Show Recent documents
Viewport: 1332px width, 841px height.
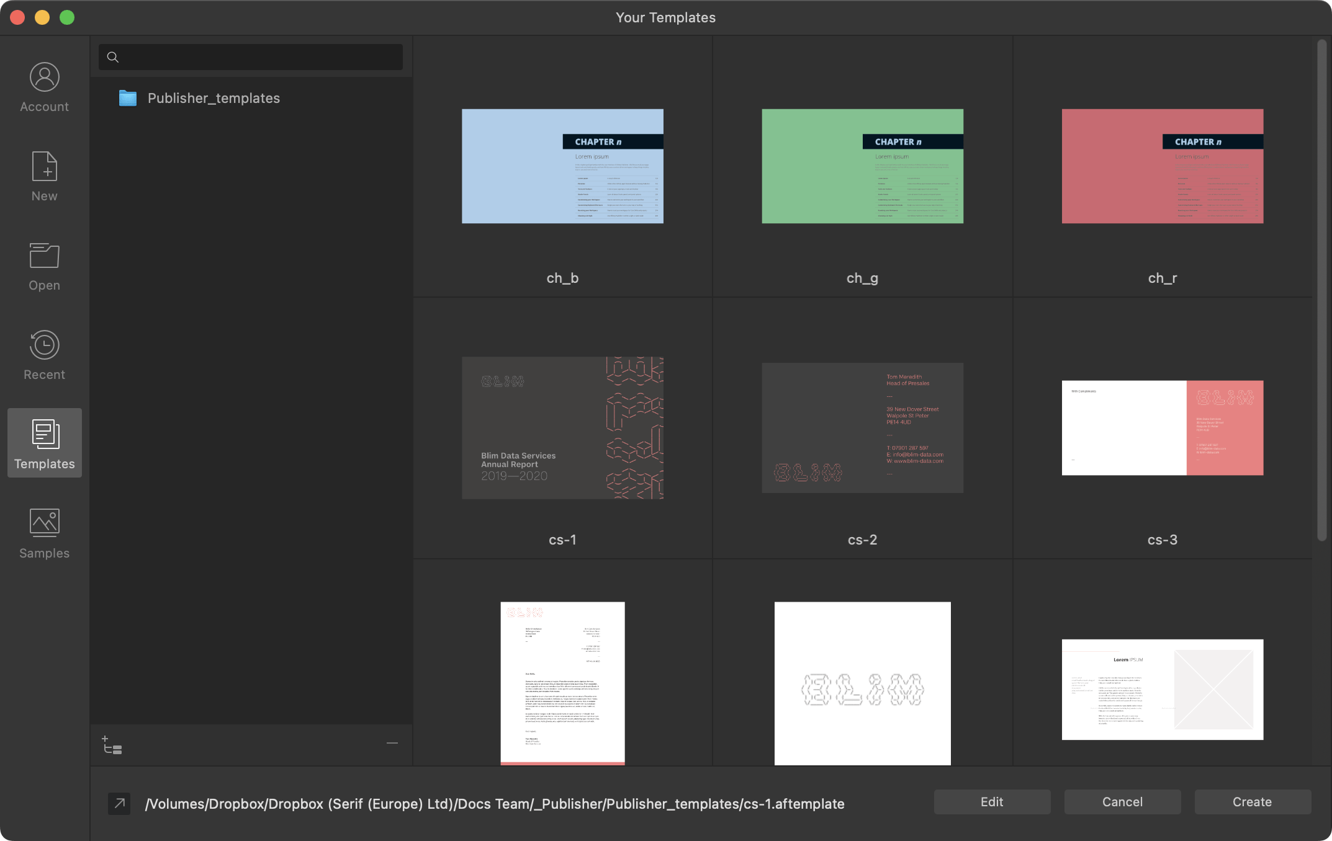click(43, 354)
